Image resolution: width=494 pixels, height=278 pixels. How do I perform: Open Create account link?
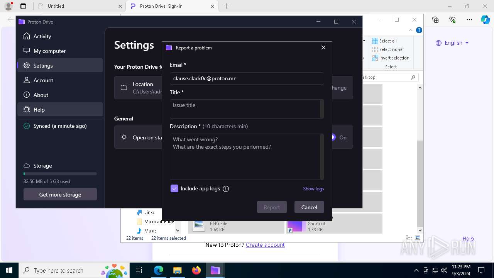click(x=265, y=245)
